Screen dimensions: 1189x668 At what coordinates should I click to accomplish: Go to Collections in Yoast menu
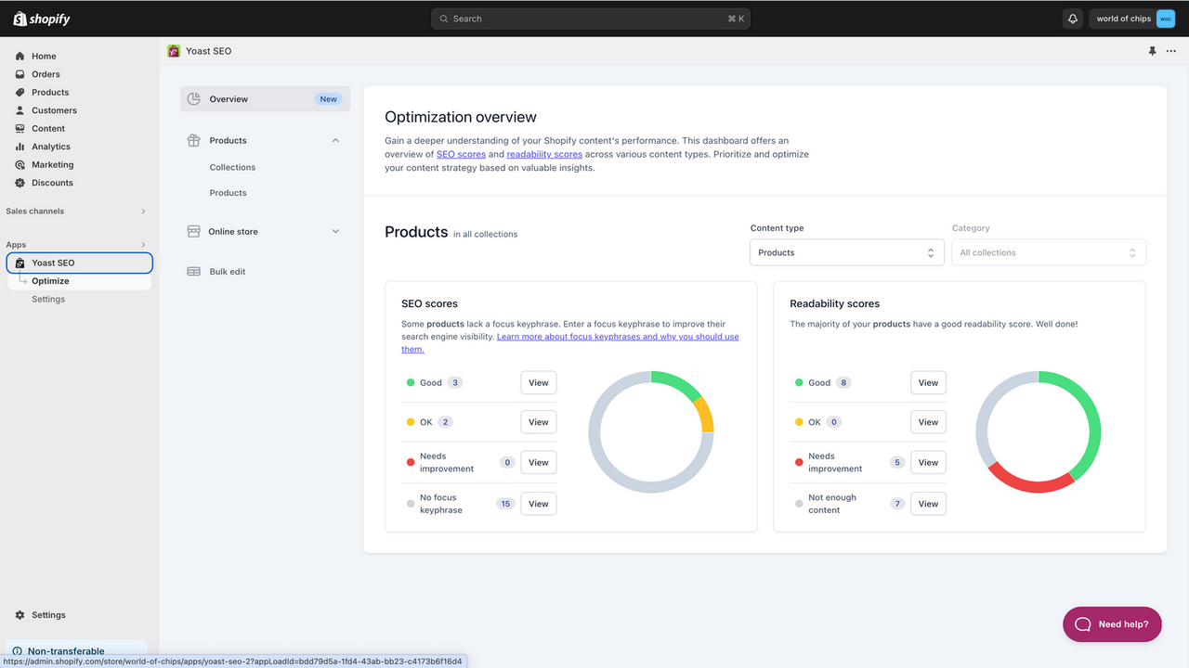[x=232, y=168]
